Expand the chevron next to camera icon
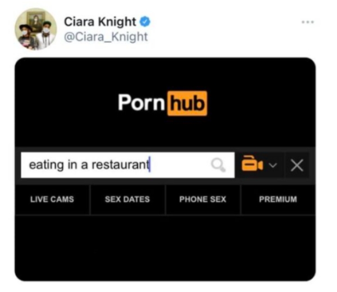 point(273,165)
